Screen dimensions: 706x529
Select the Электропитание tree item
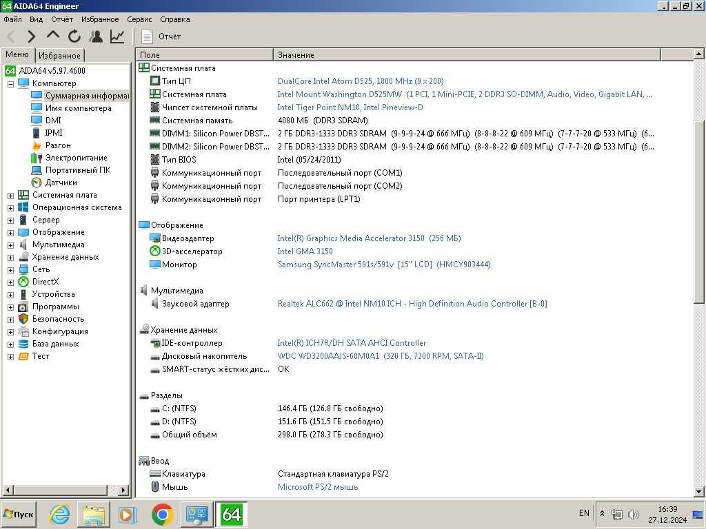pos(70,158)
